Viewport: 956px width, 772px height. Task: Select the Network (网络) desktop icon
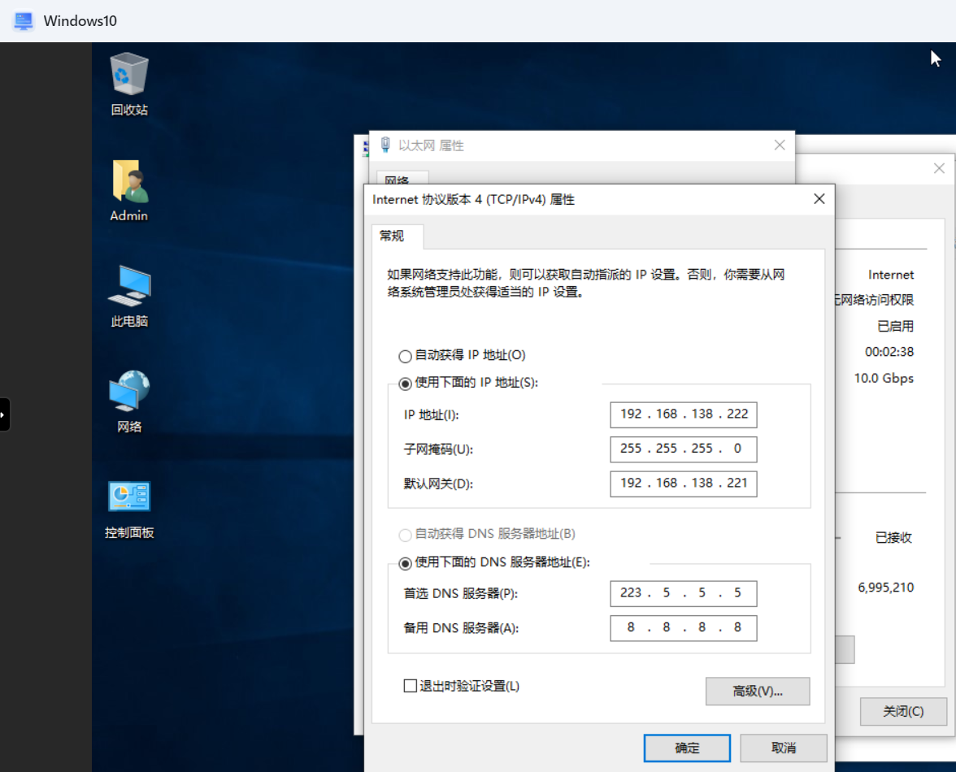129,393
